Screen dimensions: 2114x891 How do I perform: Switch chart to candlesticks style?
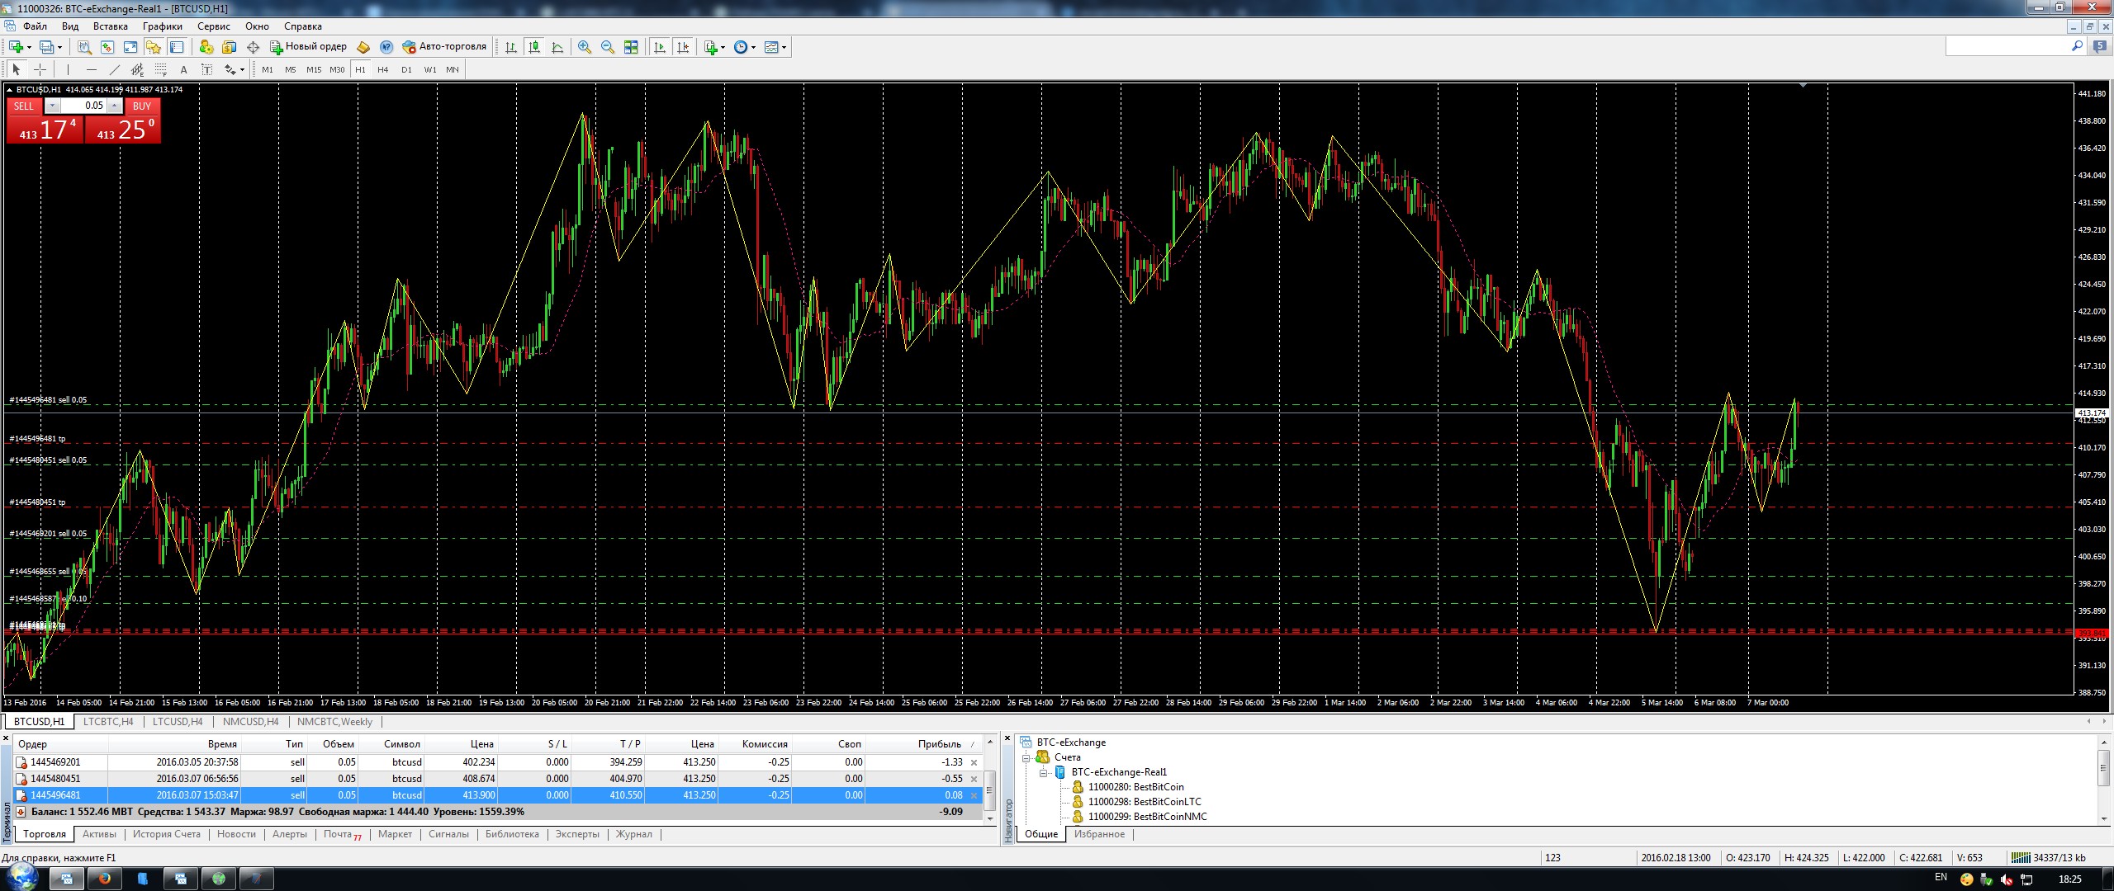534,47
